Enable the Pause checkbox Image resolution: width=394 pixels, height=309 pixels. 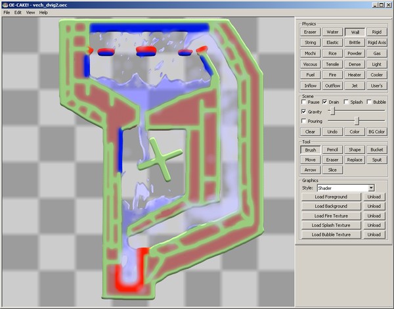coord(303,102)
